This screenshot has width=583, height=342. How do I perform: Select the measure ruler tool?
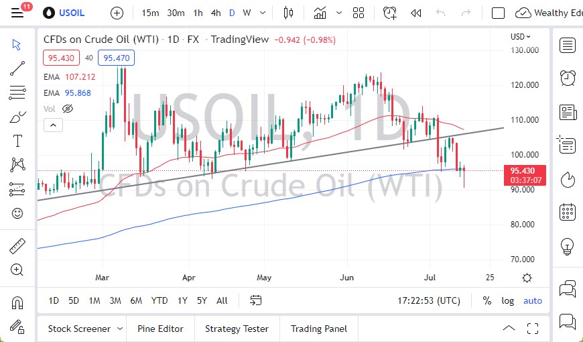pos(17,246)
